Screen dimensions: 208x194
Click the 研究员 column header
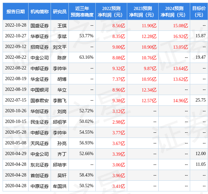pos(60,12)
